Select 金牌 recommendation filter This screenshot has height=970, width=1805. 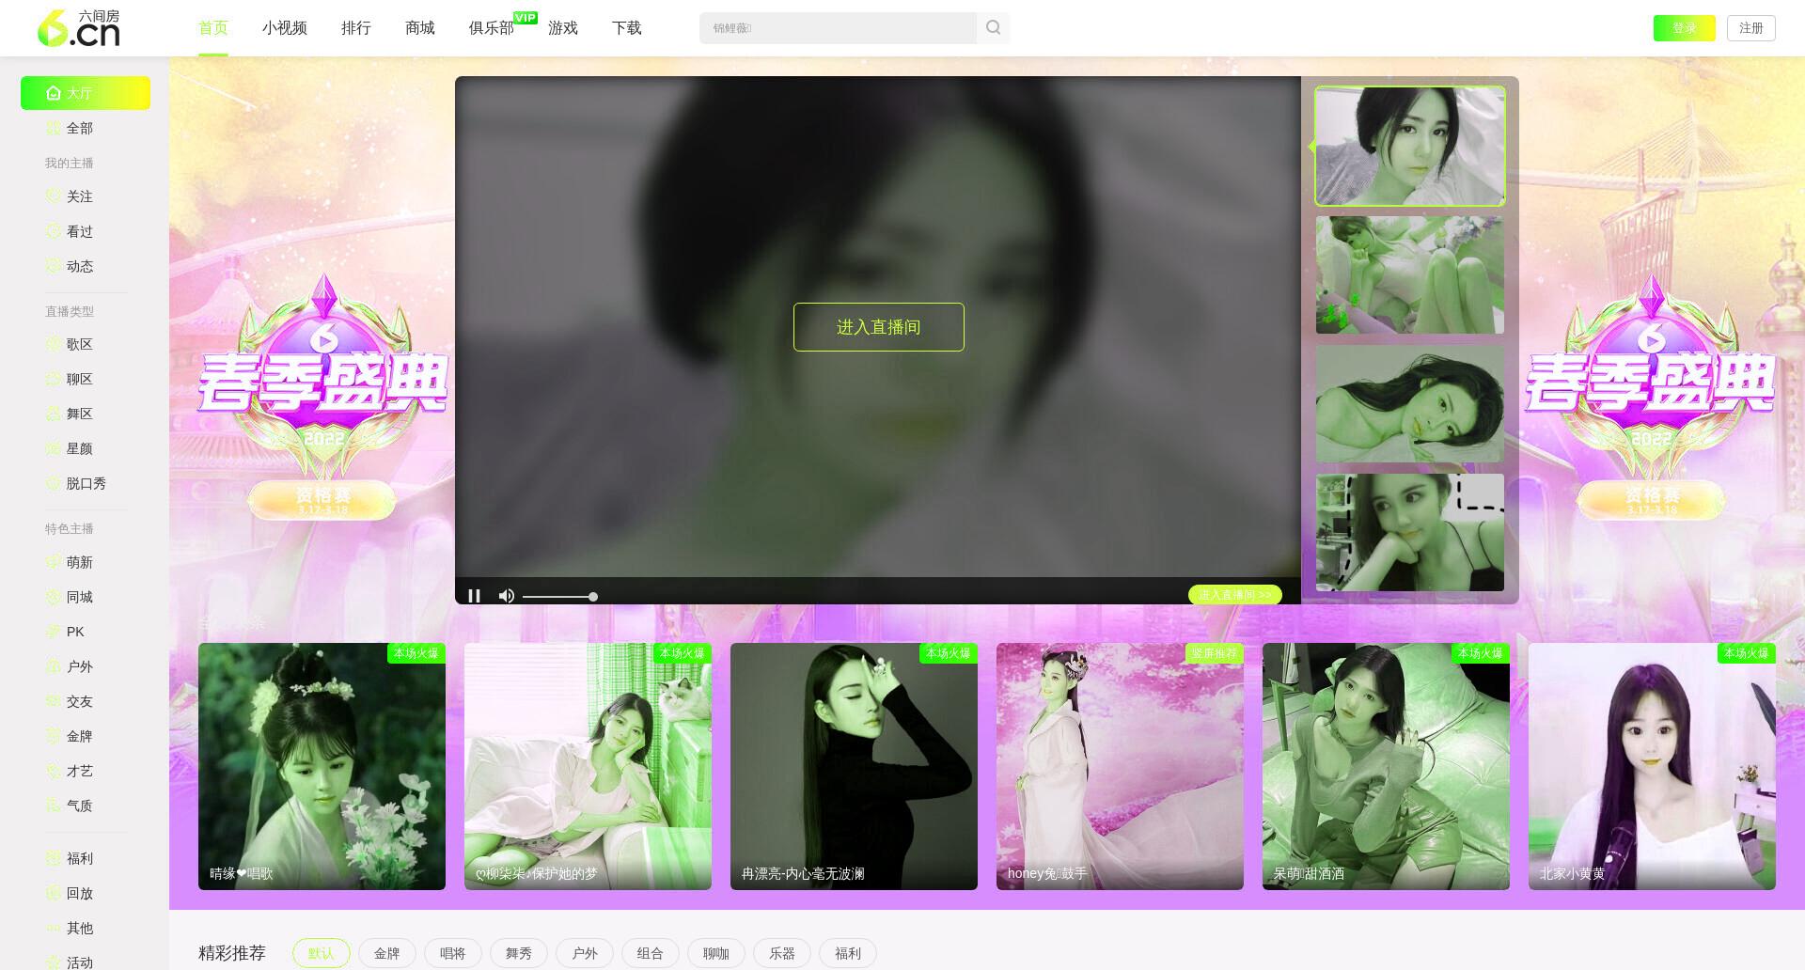(x=387, y=953)
